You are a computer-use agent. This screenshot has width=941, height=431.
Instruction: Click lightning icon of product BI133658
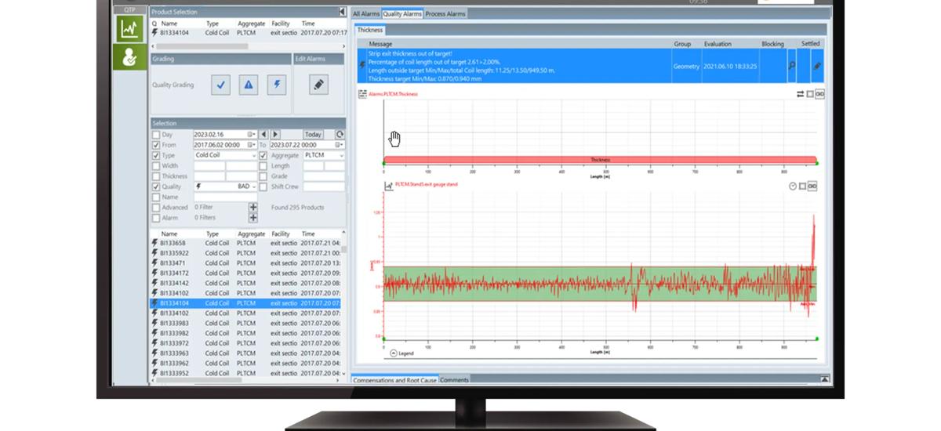(x=154, y=244)
